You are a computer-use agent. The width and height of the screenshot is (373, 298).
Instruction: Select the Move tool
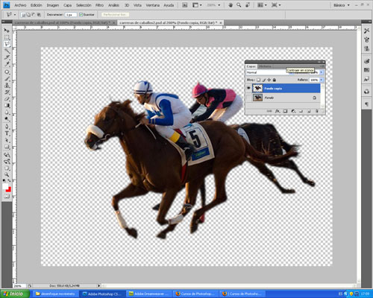coord(7,31)
